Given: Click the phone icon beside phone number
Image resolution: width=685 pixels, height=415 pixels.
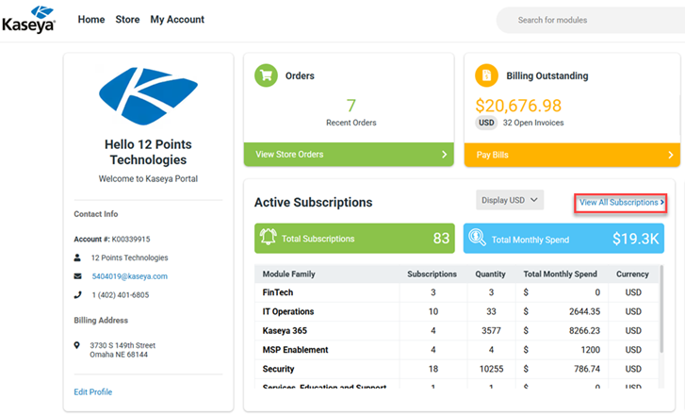Looking at the screenshot, I should pos(78,294).
